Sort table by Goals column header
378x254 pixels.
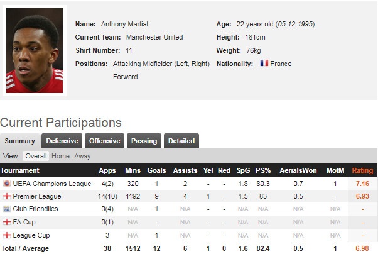pyautogui.click(x=156, y=170)
